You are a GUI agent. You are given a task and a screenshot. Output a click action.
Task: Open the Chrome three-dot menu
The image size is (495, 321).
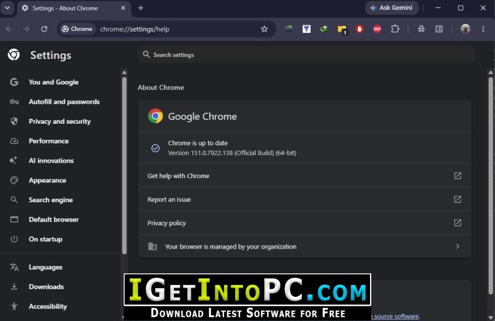(483, 29)
